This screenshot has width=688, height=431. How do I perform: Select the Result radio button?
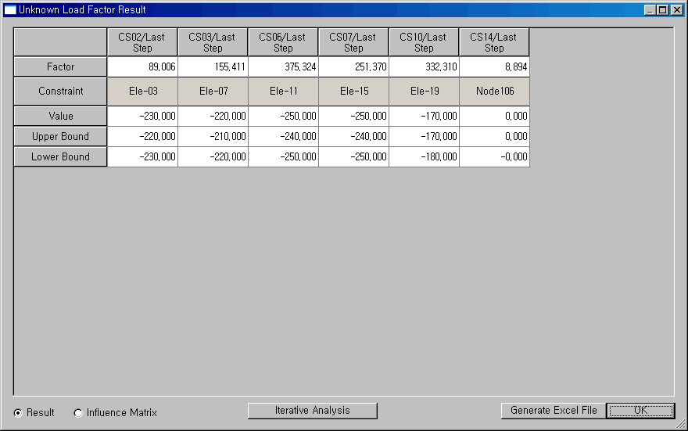click(18, 413)
